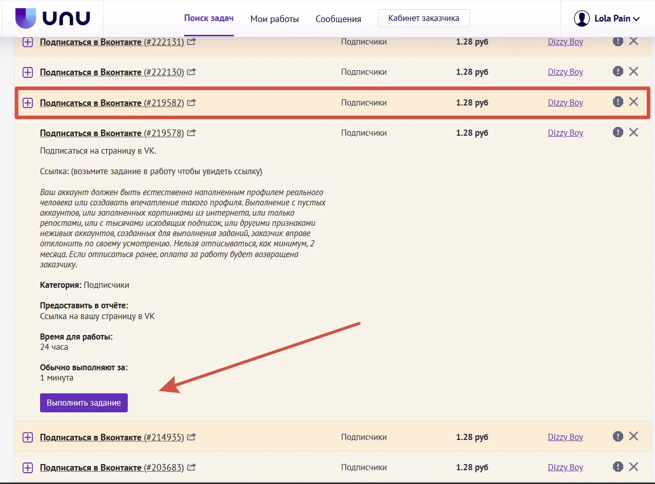Click the Категория: Подписчики line
This screenshot has width=655, height=484.
(x=85, y=285)
